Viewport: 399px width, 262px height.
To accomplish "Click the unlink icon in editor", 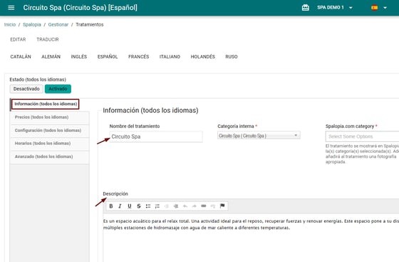I will (213, 206).
